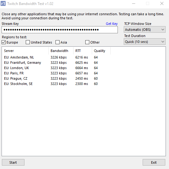This screenshot has height=169, width=169.
Task: Click the Exit button
Action: coord(154,162)
